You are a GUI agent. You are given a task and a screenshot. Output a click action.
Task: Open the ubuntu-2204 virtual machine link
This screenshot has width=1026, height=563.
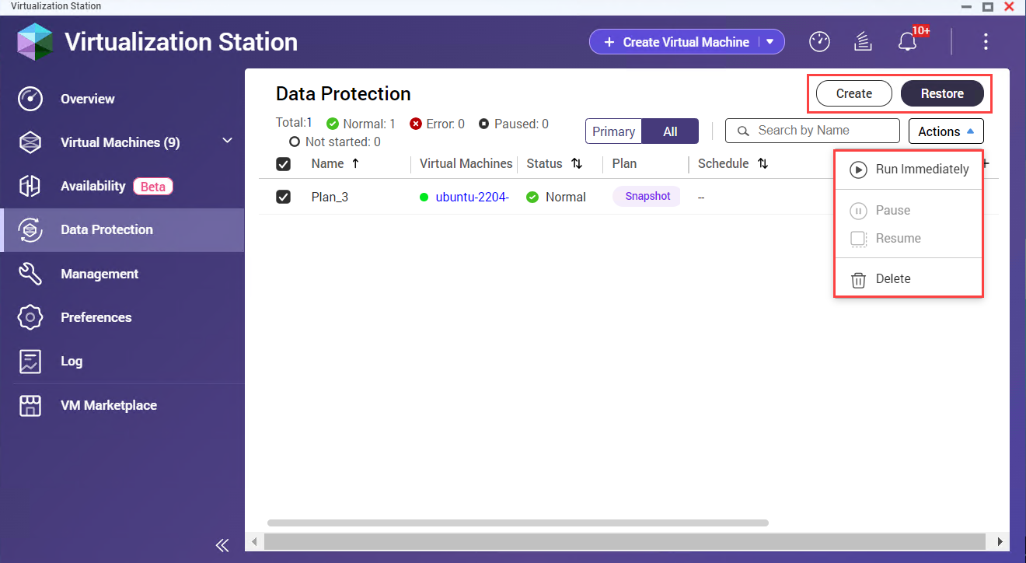[472, 198]
